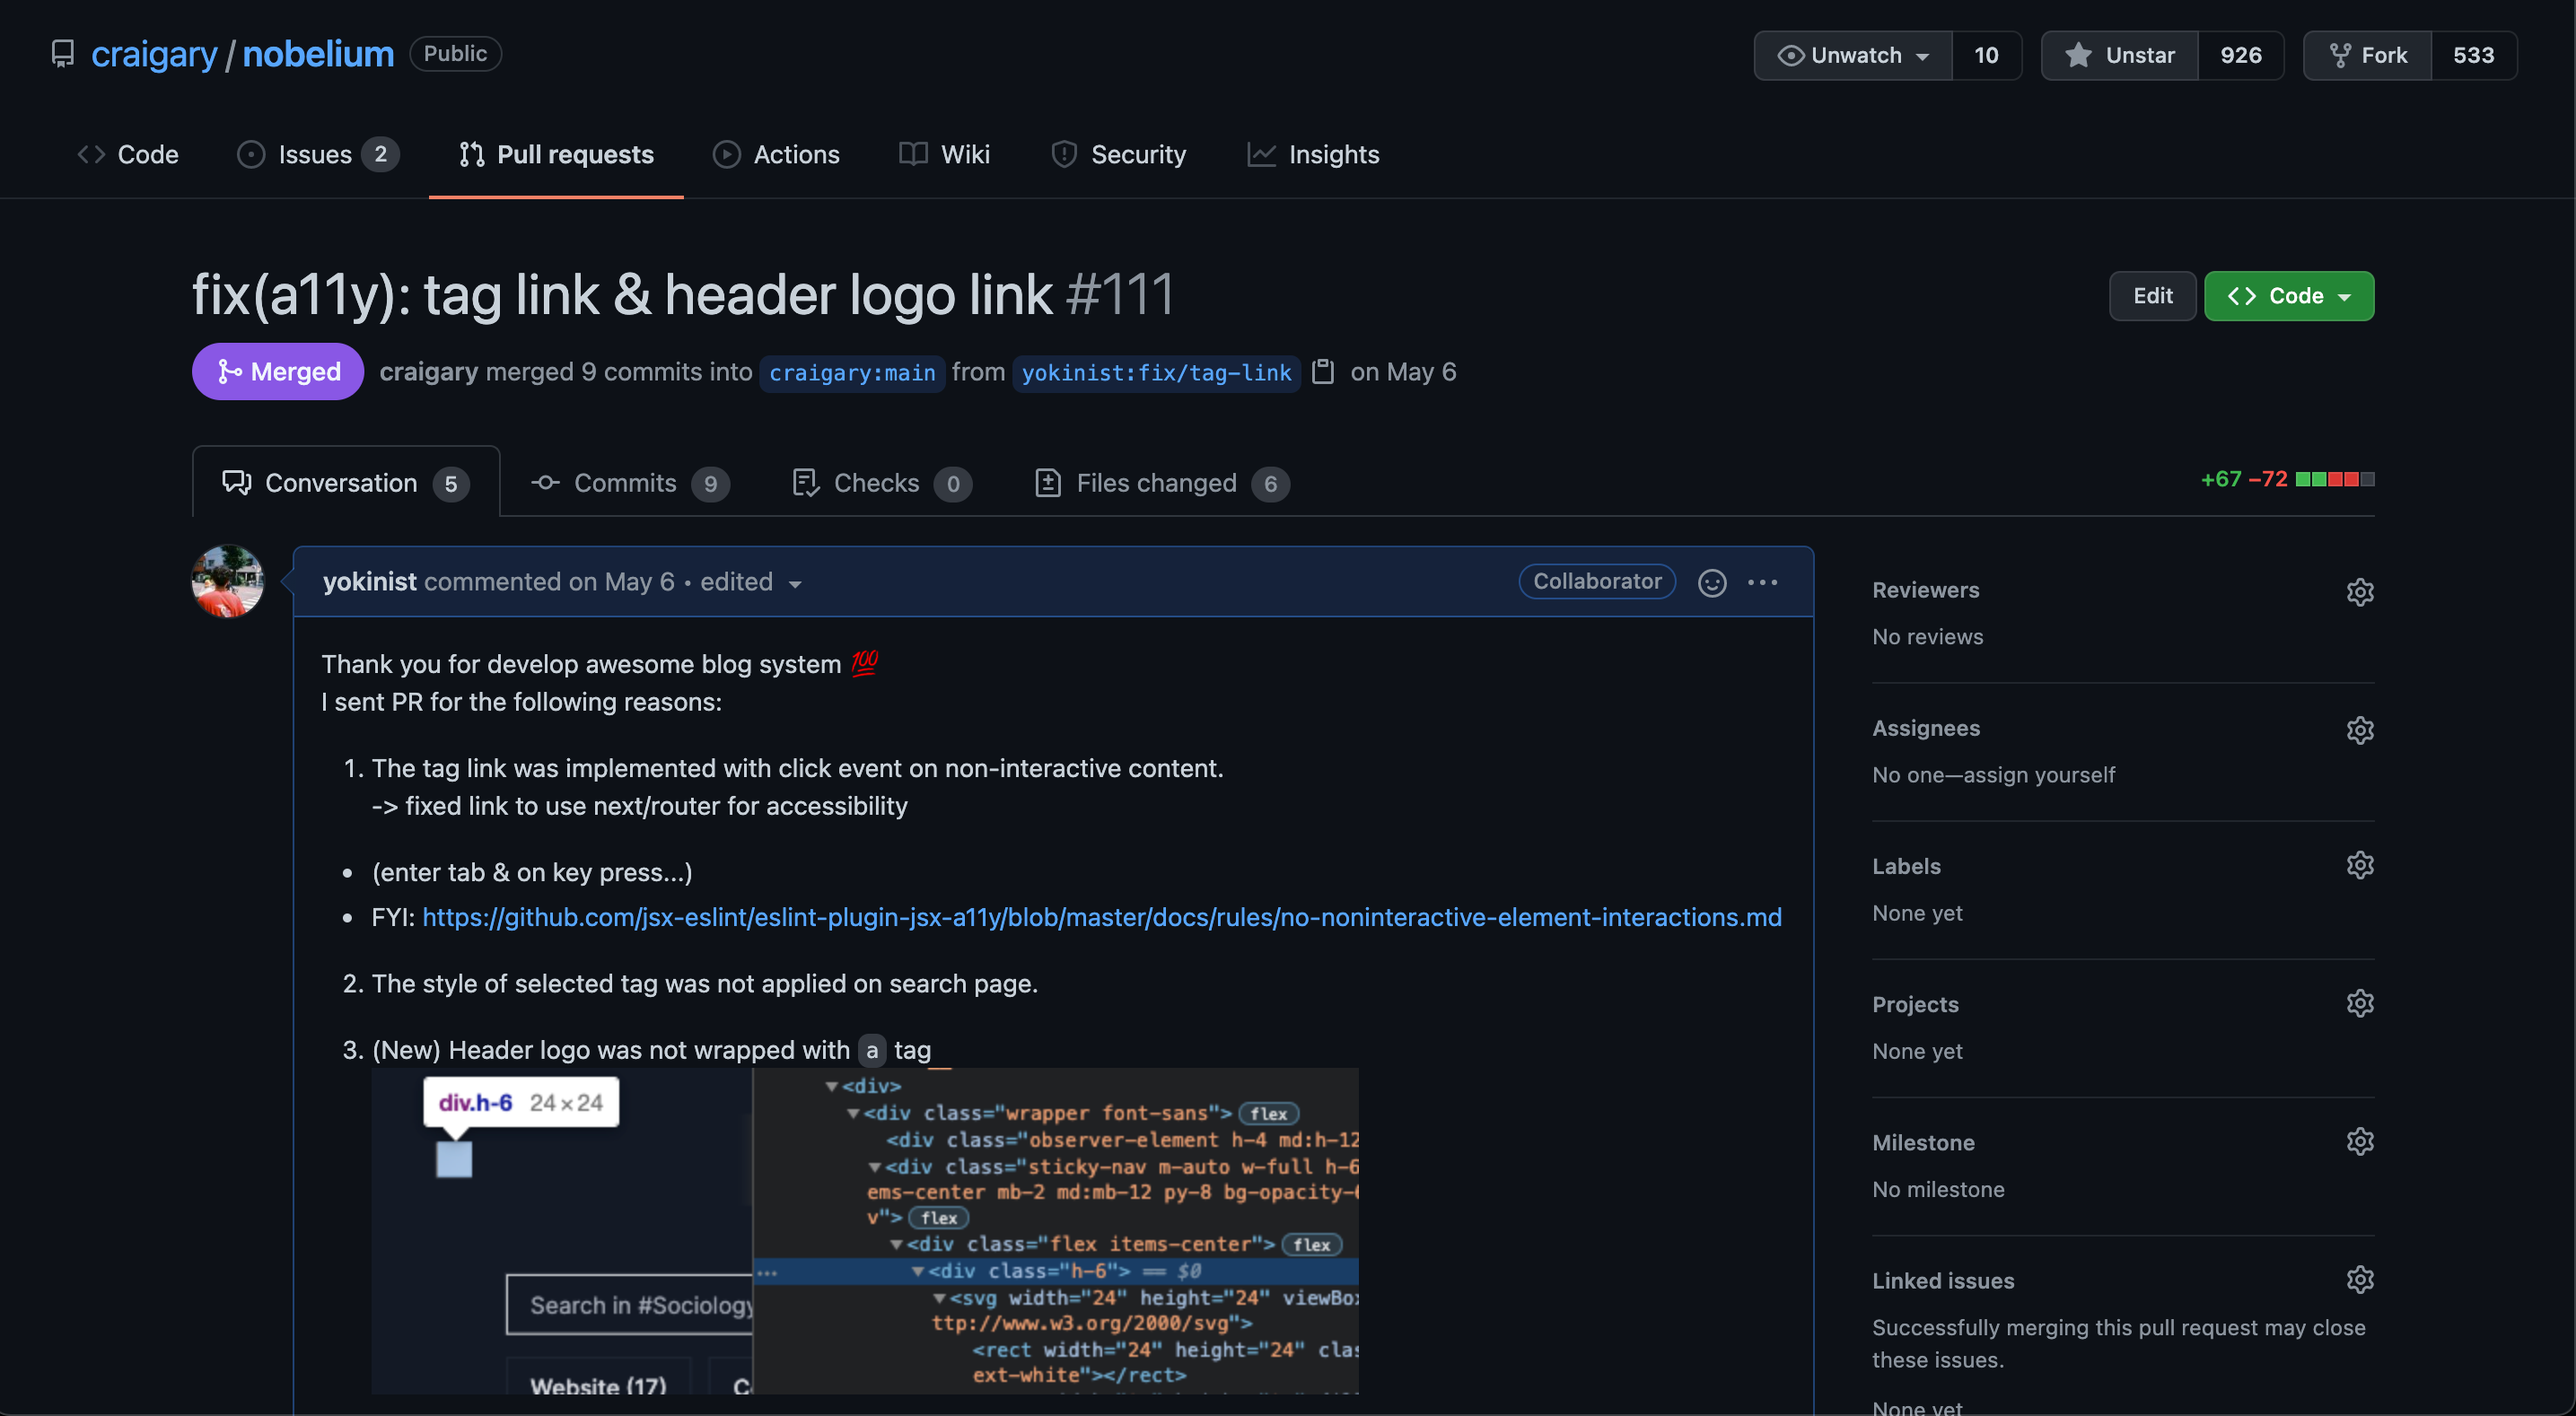
Task: Select the Conversation tab
Action: point(346,483)
